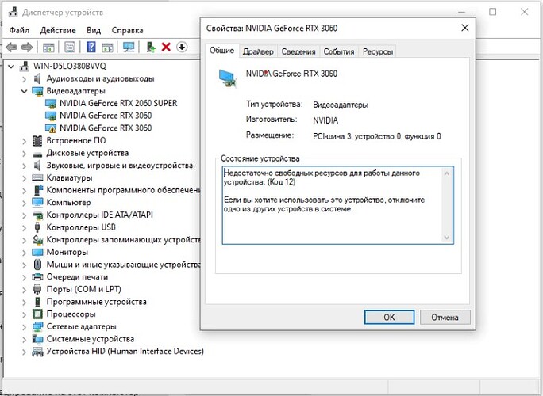The height and width of the screenshot is (396, 543).
Task: Expand the Устройства HID branch
Action: pos(24,352)
